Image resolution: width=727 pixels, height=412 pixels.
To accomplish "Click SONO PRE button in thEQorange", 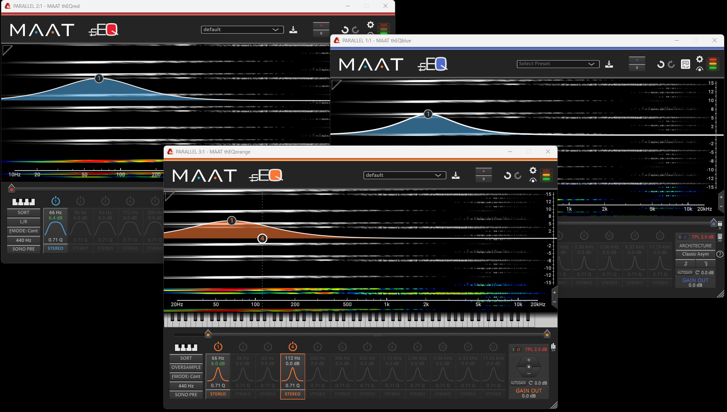I will [x=186, y=395].
